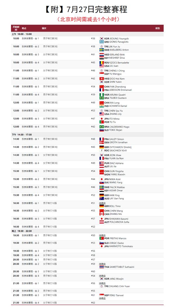Select the 上午 10:00 - 13:00 session header
This screenshot has height=307, width=174.
[x=22, y=34]
